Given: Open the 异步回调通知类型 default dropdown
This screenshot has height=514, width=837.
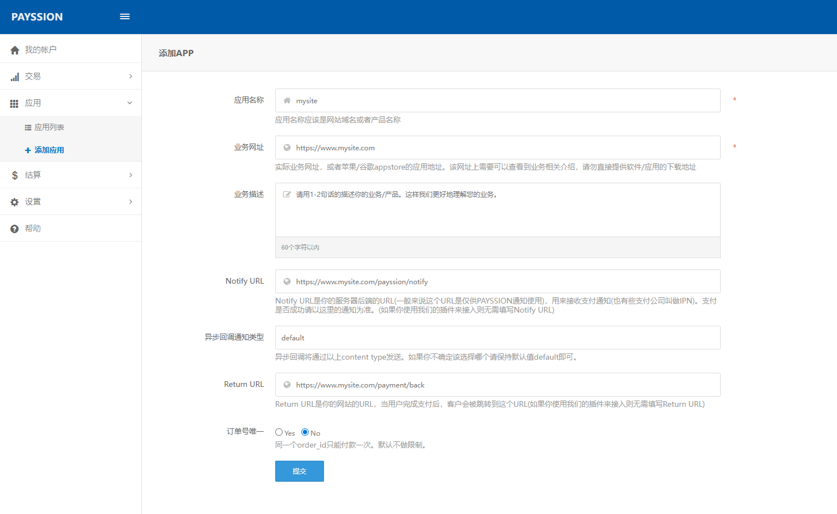Looking at the screenshot, I should coord(498,338).
